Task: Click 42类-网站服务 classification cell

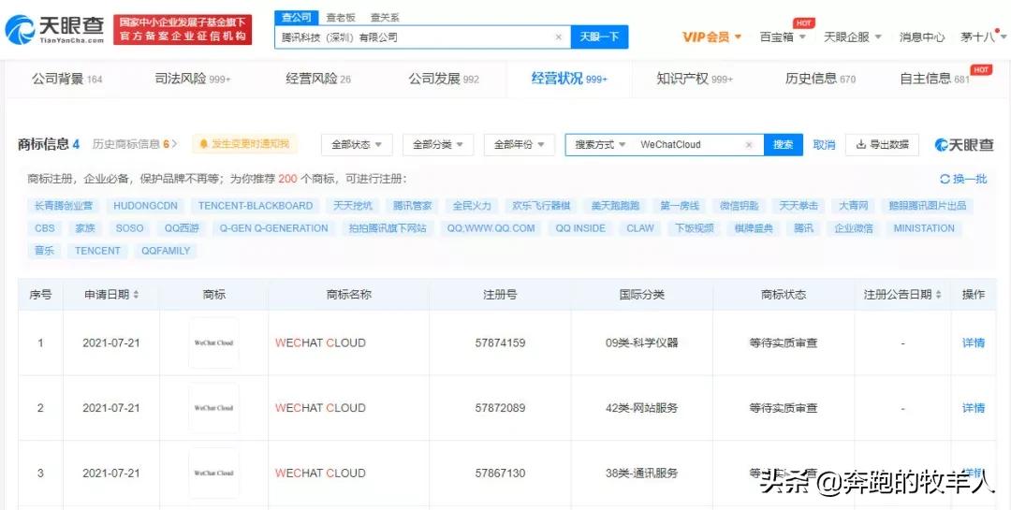Action: click(642, 408)
